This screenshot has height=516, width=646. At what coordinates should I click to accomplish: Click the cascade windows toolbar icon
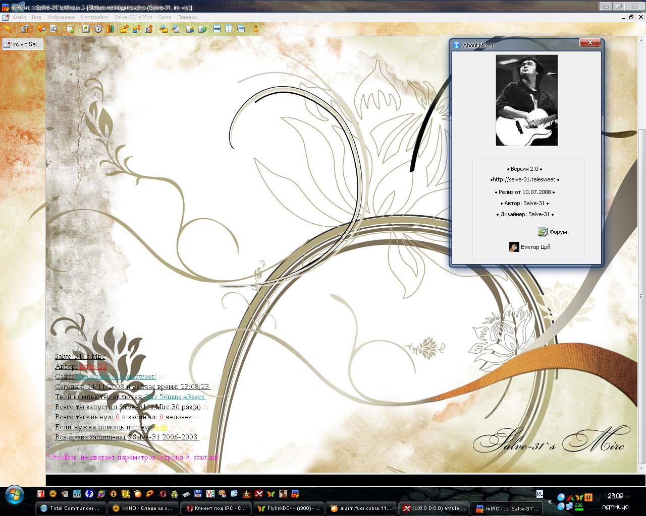(241, 29)
